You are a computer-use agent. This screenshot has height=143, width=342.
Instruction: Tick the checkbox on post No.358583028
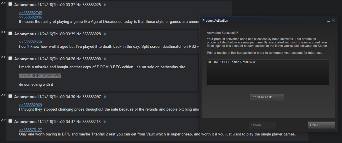(10, 33)
